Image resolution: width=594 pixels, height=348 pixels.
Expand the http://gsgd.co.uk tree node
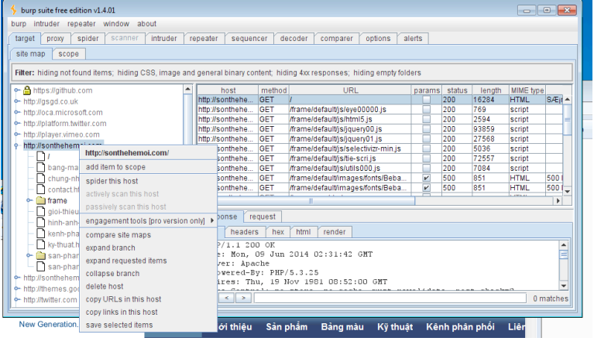[17, 101]
